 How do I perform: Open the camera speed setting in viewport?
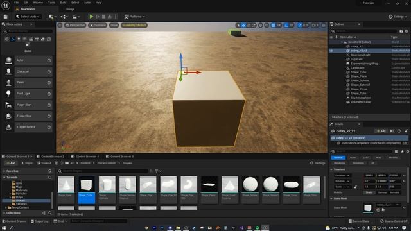click(315, 25)
